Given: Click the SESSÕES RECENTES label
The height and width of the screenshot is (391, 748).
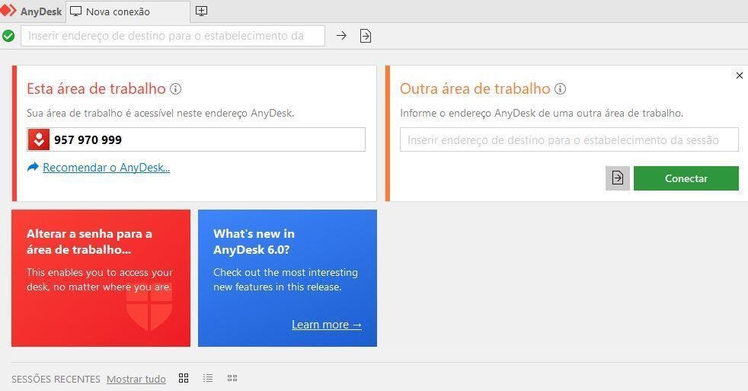Looking at the screenshot, I should coord(56,379).
